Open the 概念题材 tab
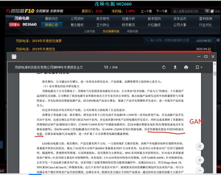Image resolution: width=221 pixels, height=175 pixels. pyautogui.click(x=77, y=25)
